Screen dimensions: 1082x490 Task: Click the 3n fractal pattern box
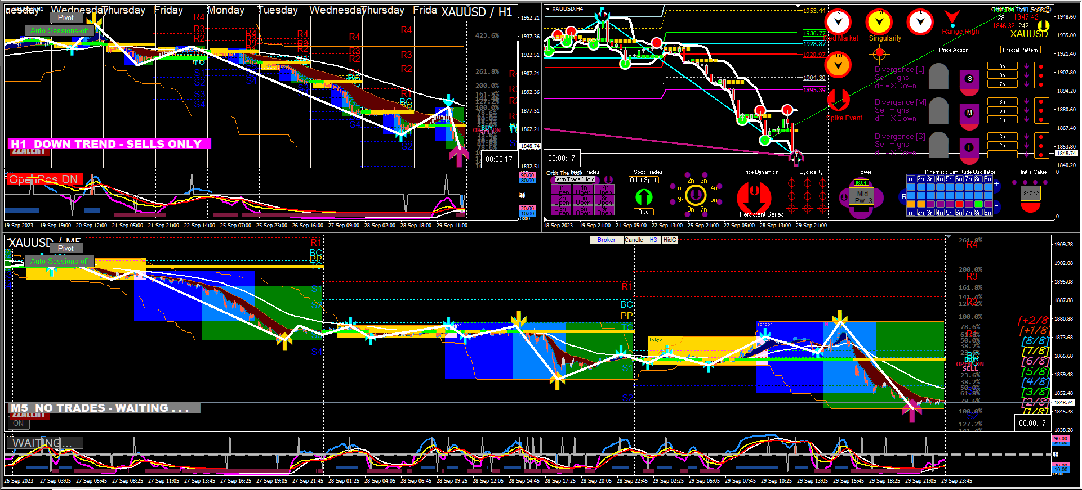click(1003, 137)
